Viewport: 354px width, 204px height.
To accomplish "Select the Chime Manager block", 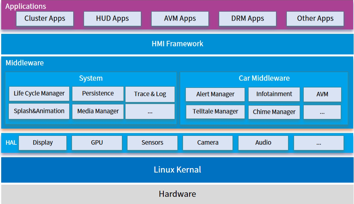I will (274, 112).
